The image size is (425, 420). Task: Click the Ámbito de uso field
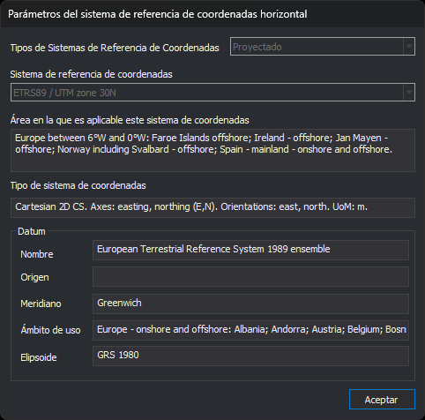250,330
